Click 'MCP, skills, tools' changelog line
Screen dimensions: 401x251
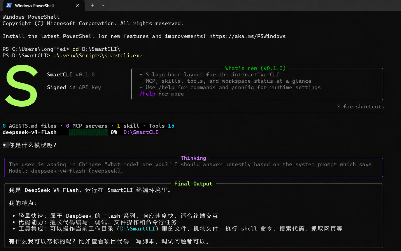(225, 81)
